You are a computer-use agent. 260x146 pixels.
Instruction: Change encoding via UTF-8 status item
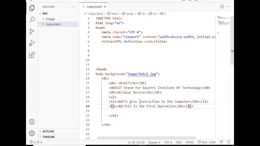(x=168, y=142)
